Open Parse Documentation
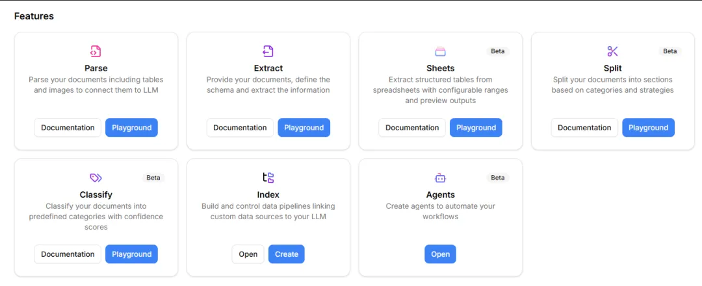The image size is (702, 286). point(68,128)
